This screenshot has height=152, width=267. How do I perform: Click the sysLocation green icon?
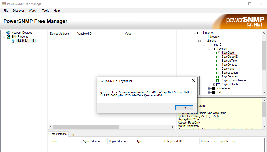218,73
